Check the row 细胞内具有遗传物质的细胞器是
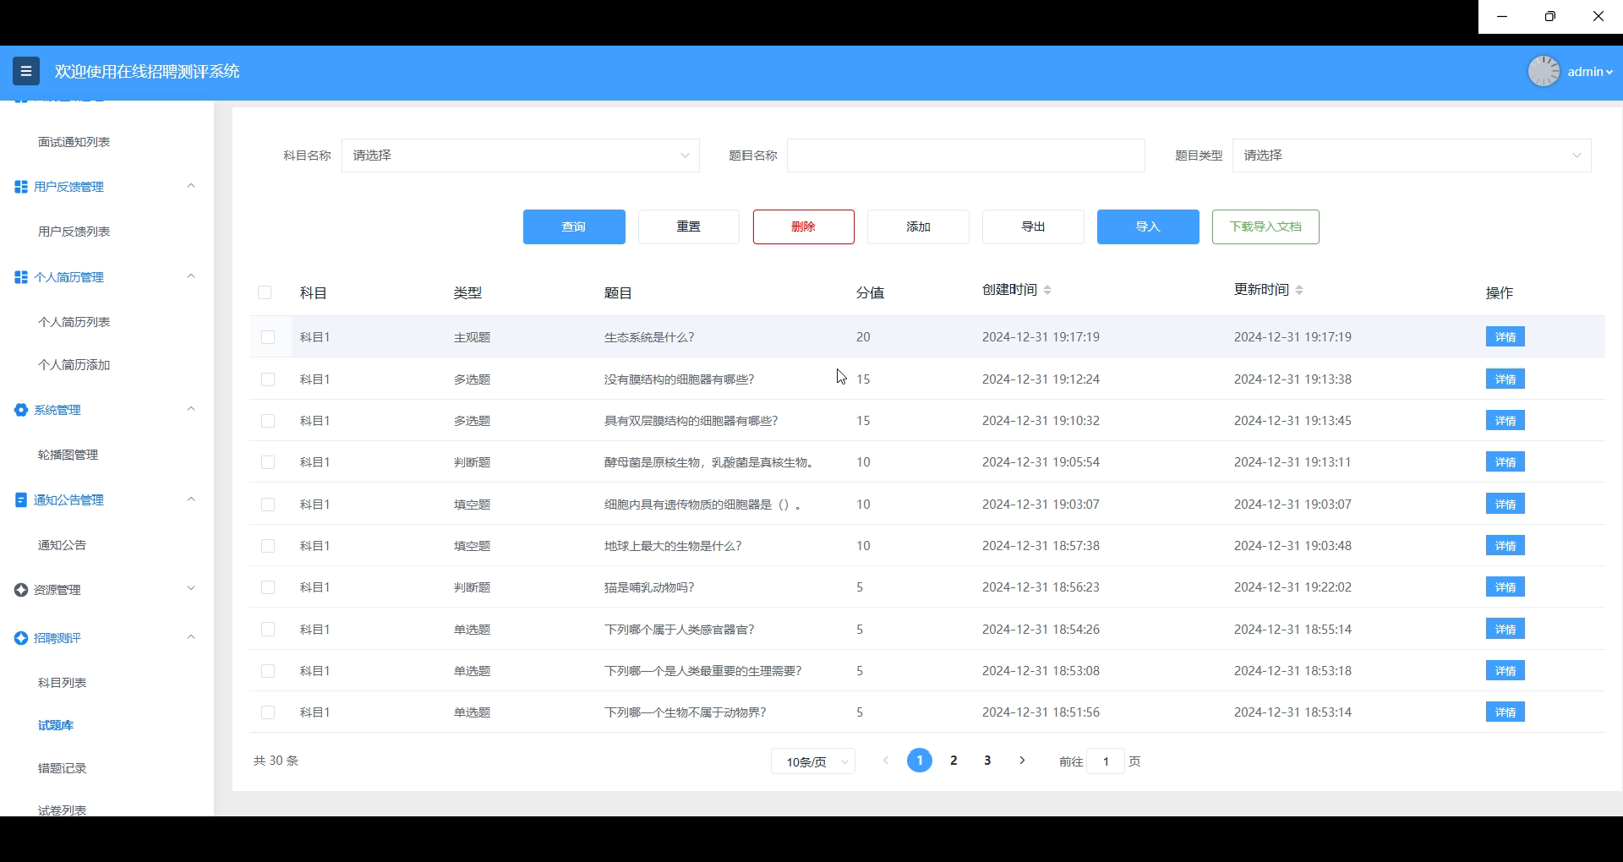This screenshot has height=862, width=1623. tap(268, 505)
